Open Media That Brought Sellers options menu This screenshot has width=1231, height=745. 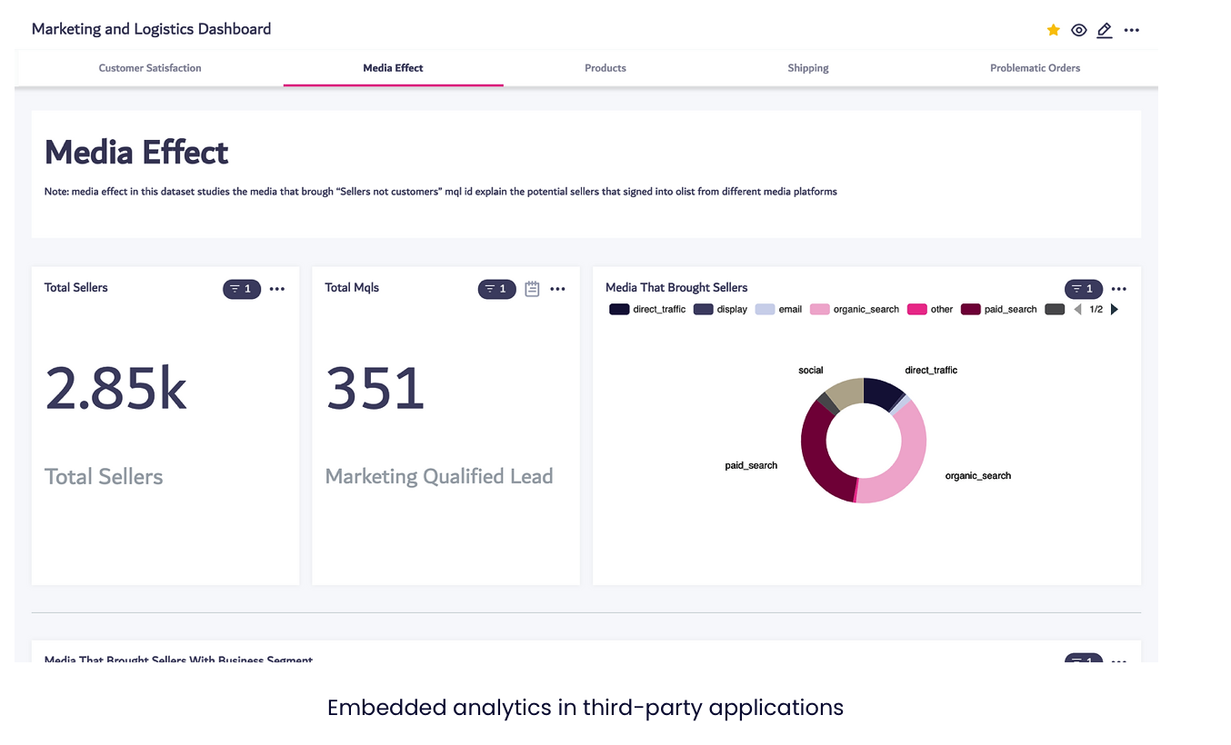1119,289
